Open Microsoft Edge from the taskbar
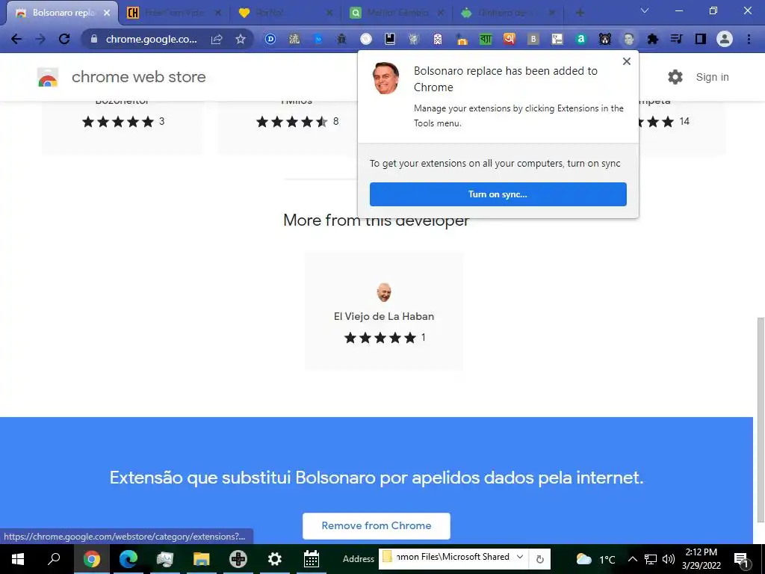The height and width of the screenshot is (574, 765). 128,559
